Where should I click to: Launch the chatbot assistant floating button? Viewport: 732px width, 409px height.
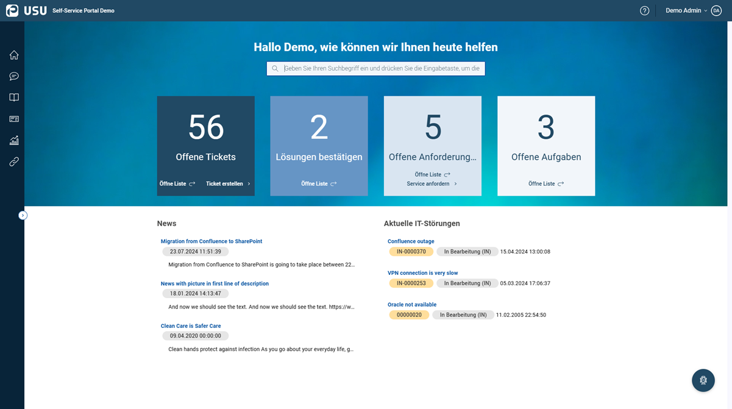[x=703, y=380]
